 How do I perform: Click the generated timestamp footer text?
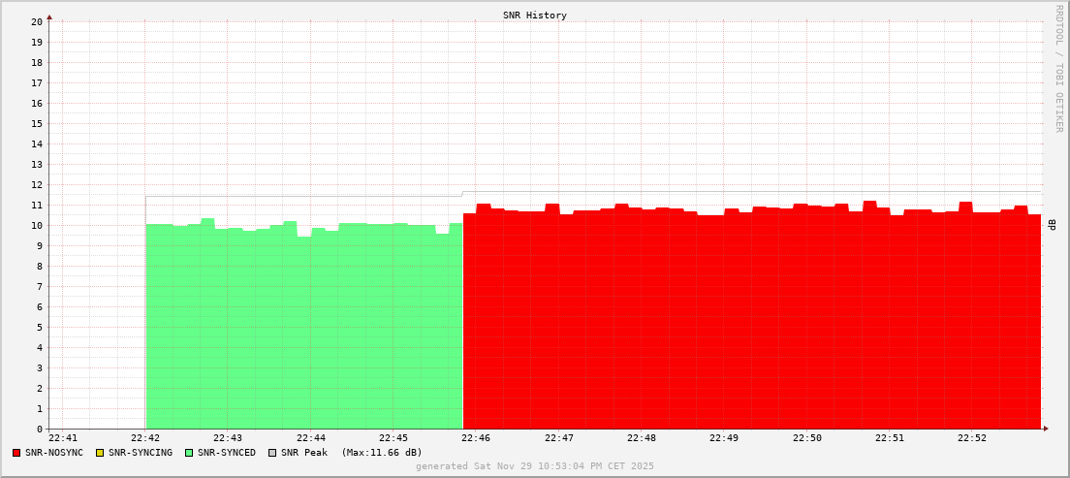[x=535, y=466]
